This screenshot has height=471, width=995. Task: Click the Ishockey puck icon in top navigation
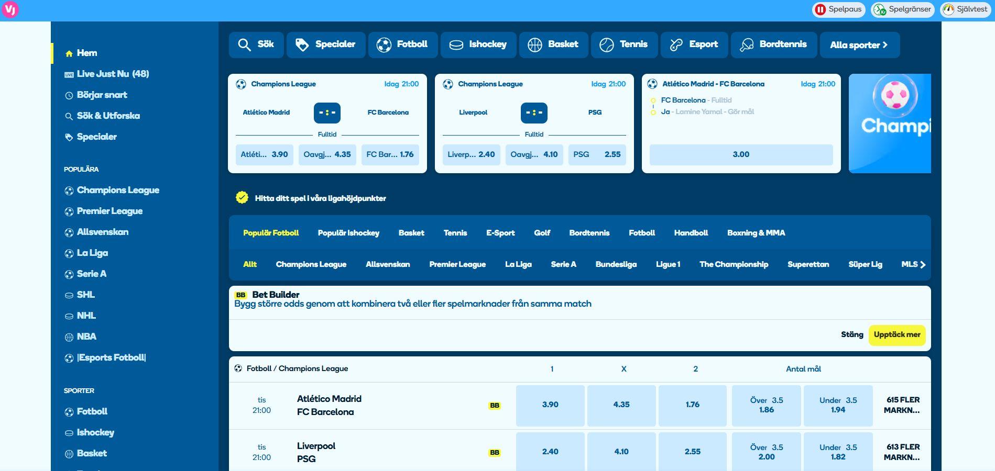[x=455, y=44]
